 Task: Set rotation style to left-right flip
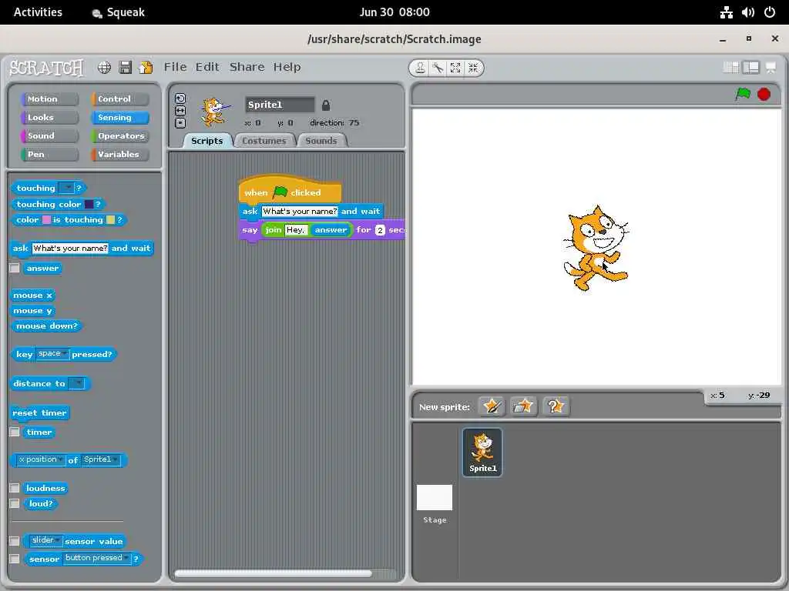(x=180, y=111)
